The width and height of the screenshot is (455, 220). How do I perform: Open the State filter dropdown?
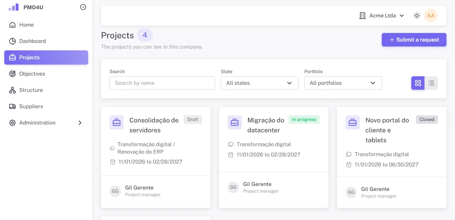point(259,83)
